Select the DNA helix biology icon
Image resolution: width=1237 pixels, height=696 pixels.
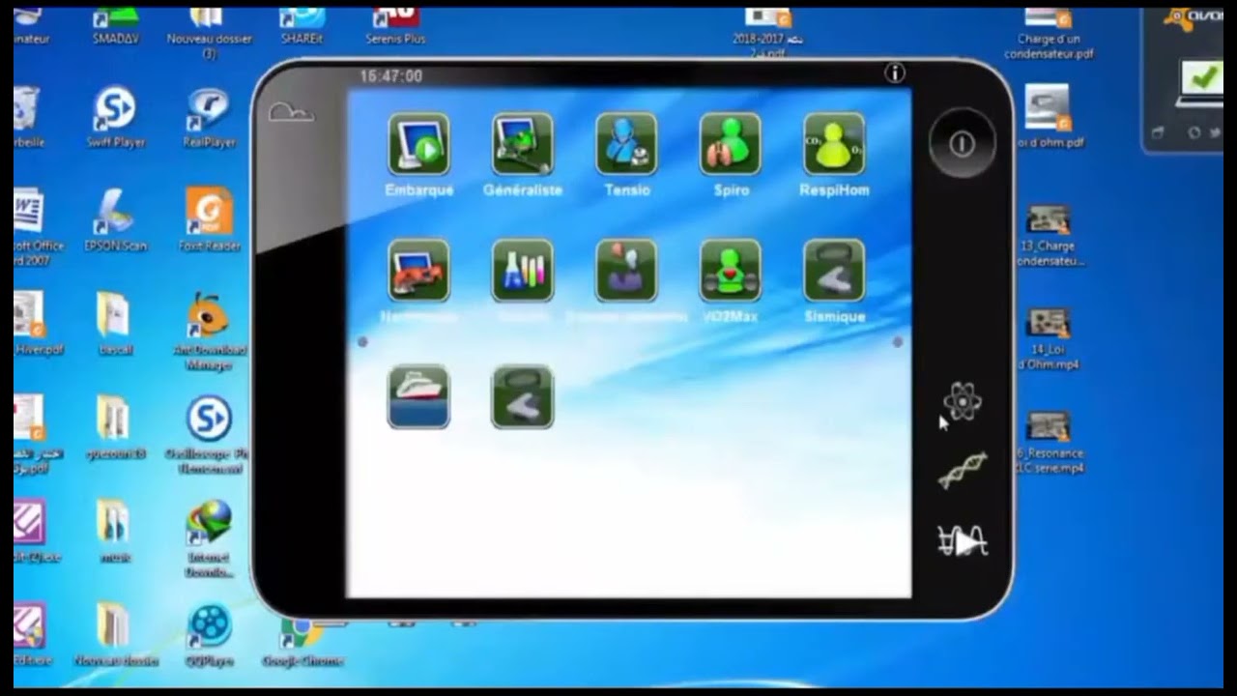click(x=963, y=471)
